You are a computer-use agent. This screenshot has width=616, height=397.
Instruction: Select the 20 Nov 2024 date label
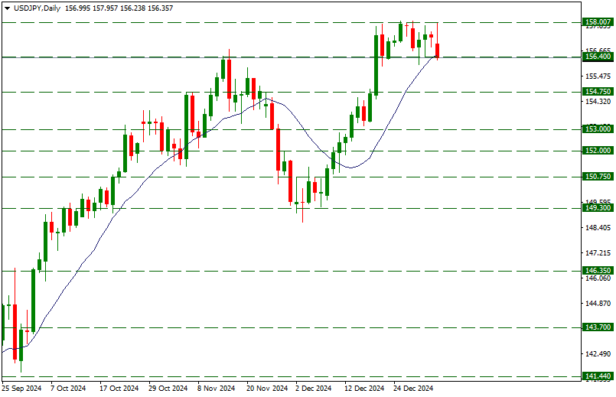[x=267, y=389]
